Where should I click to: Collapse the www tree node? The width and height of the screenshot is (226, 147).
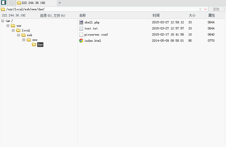24,40
